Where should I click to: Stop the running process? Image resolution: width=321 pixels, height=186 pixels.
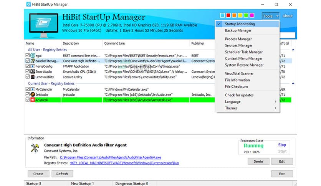[282, 145]
